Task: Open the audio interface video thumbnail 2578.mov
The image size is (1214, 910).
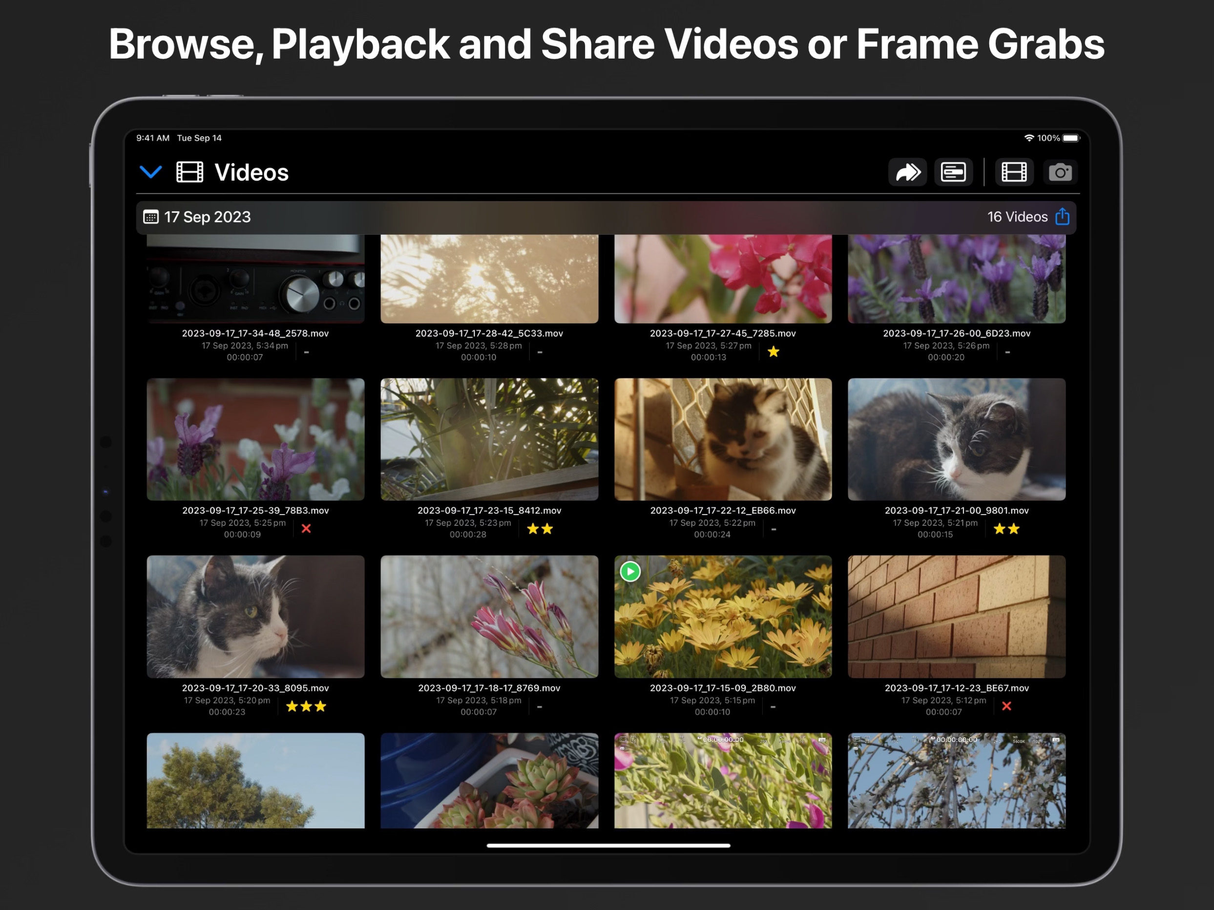Action: (x=255, y=279)
